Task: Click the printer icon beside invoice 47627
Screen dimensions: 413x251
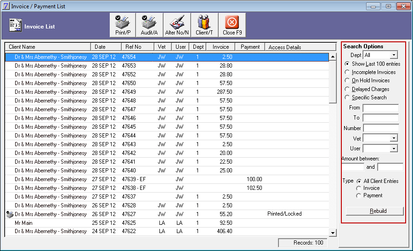Action: [x=10, y=214]
